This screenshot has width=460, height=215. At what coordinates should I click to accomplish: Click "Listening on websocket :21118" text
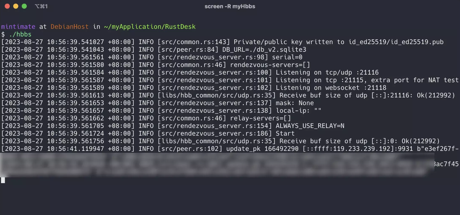(x=331, y=88)
